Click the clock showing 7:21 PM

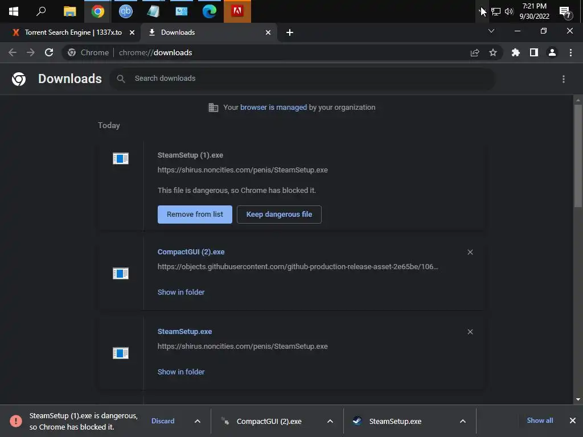coord(534,11)
